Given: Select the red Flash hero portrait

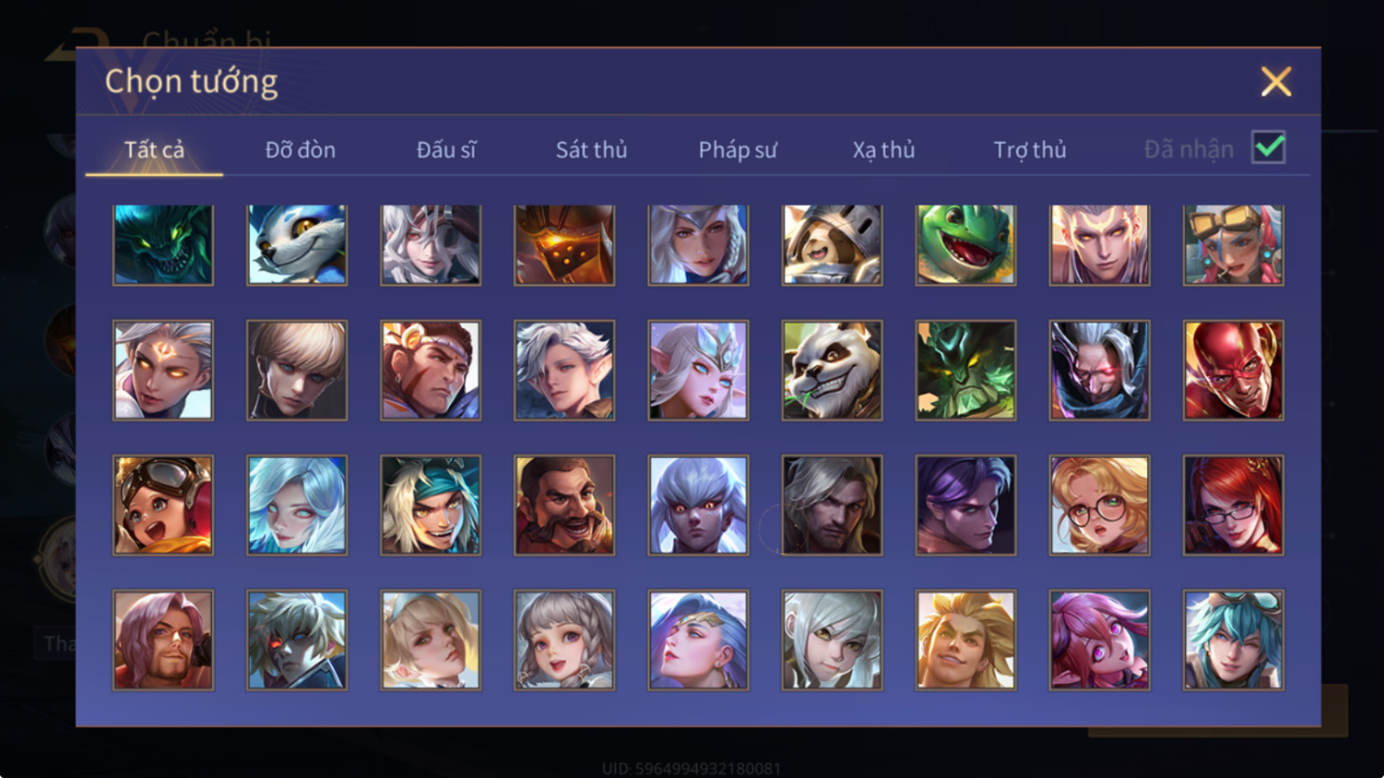Looking at the screenshot, I should tap(1233, 370).
